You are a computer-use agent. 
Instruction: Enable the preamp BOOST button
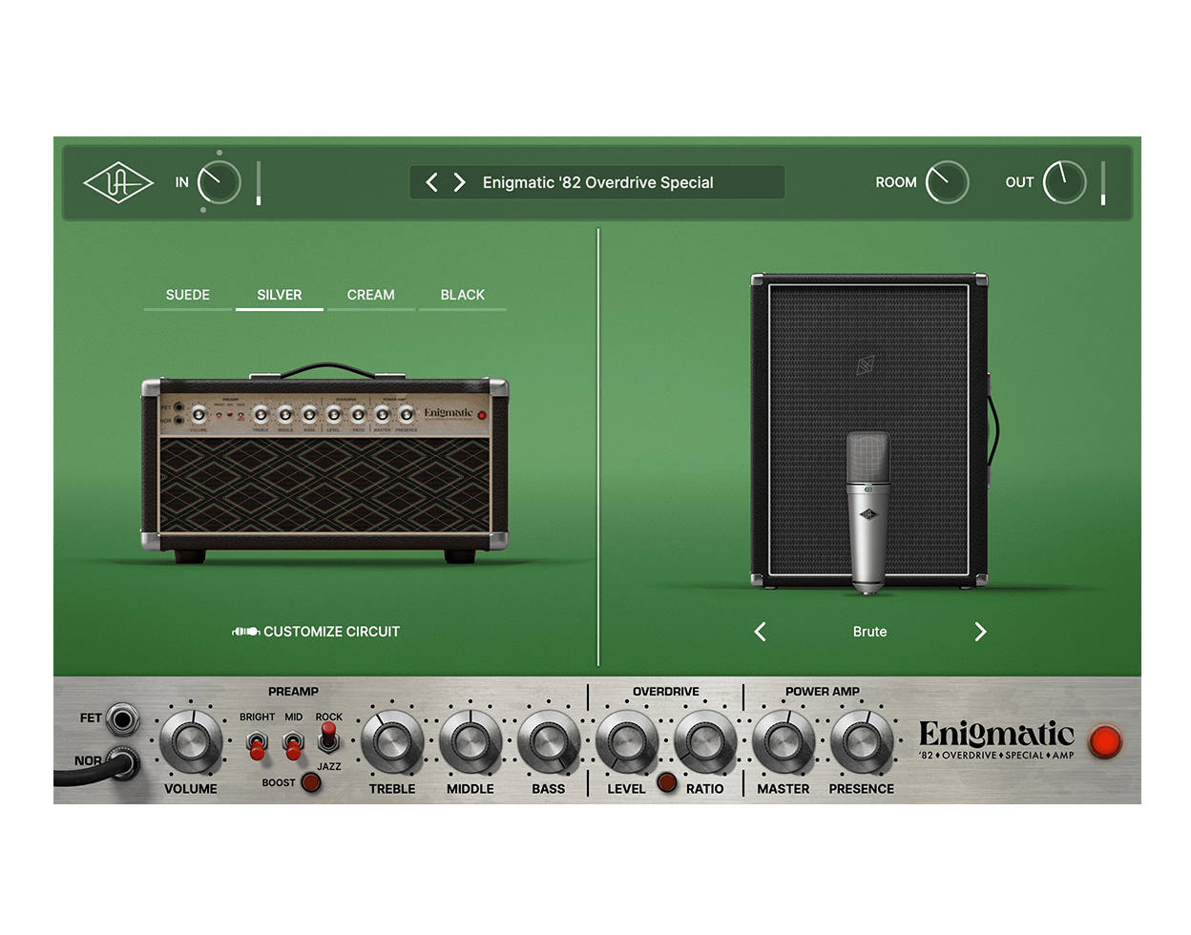310,783
